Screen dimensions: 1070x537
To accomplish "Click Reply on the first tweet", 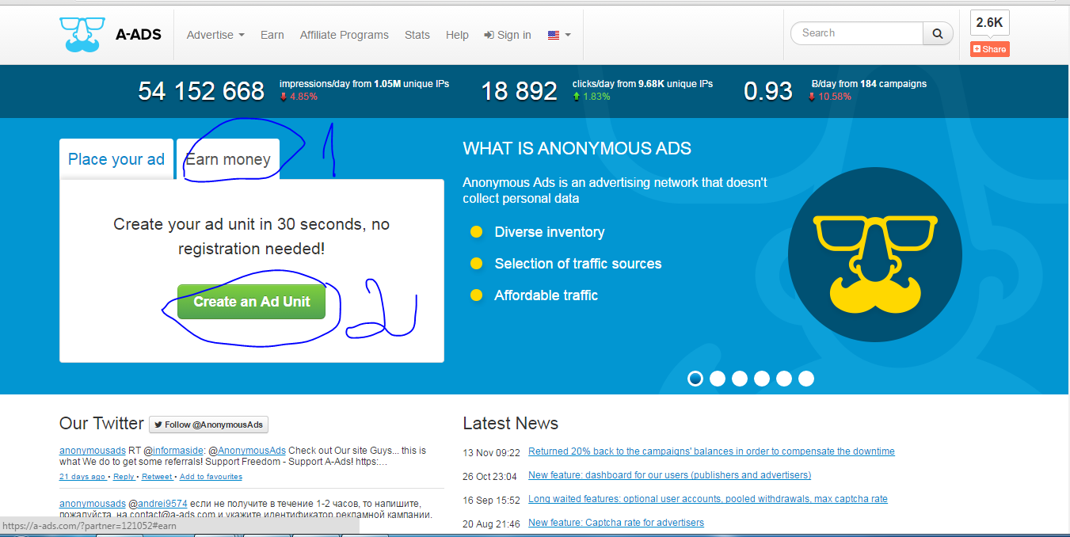I will (124, 477).
